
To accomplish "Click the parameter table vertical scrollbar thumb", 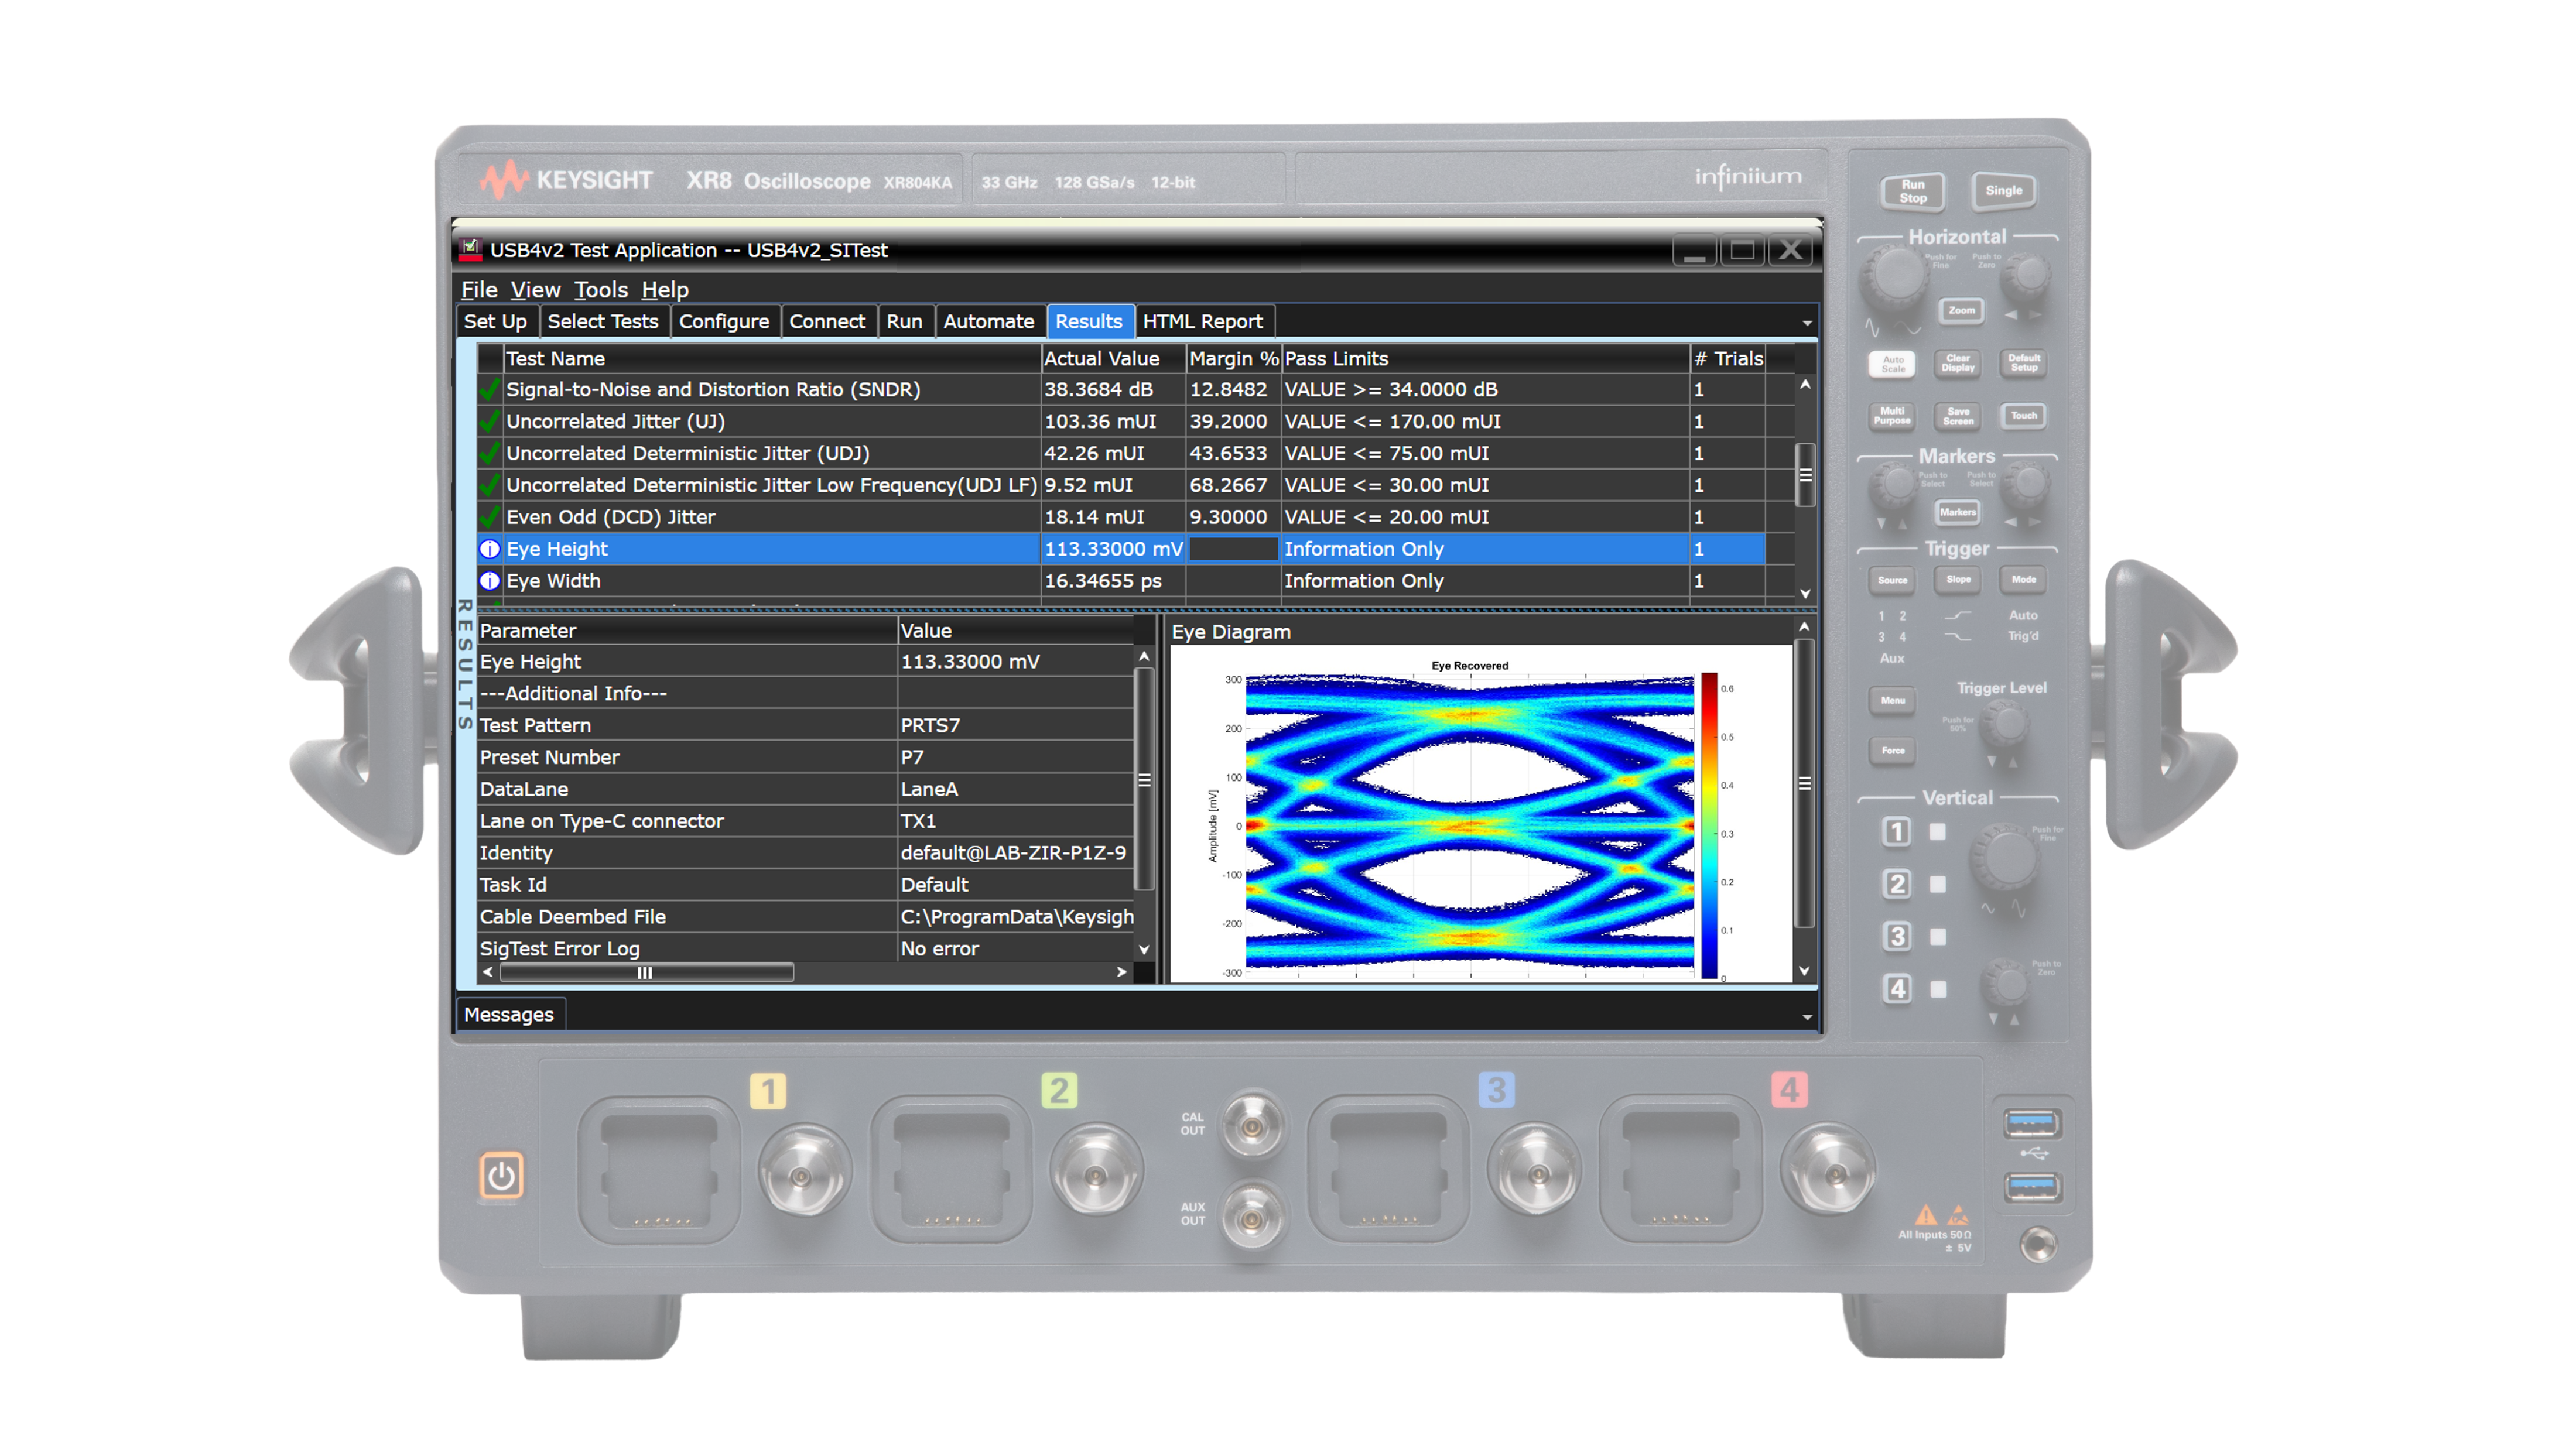I will pos(1144,778).
